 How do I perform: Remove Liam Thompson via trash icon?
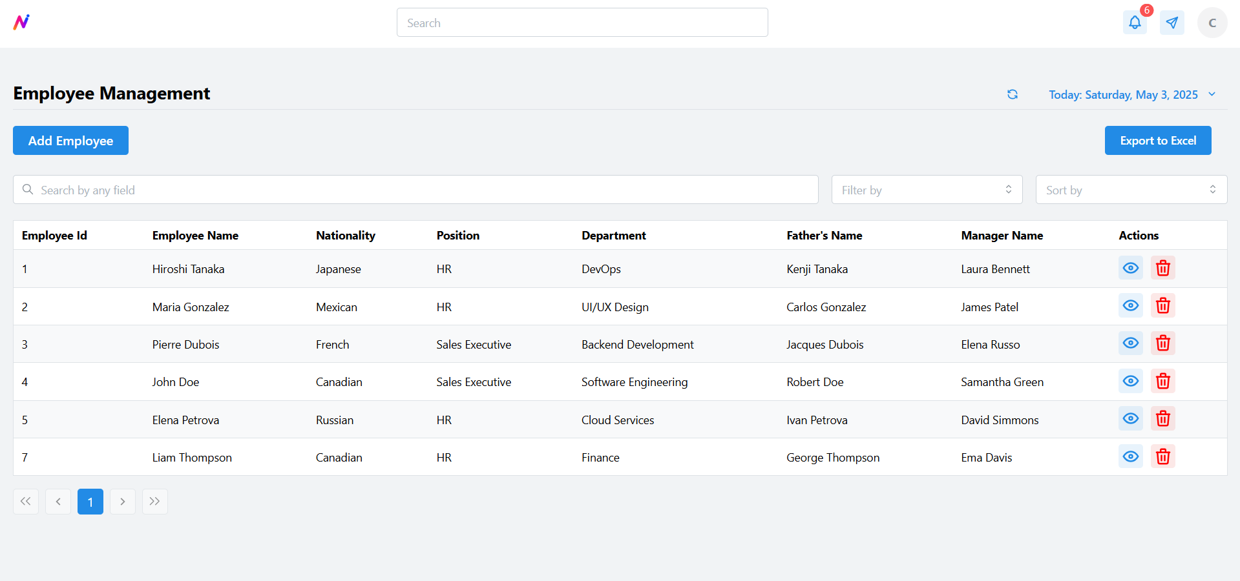pos(1162,456)
